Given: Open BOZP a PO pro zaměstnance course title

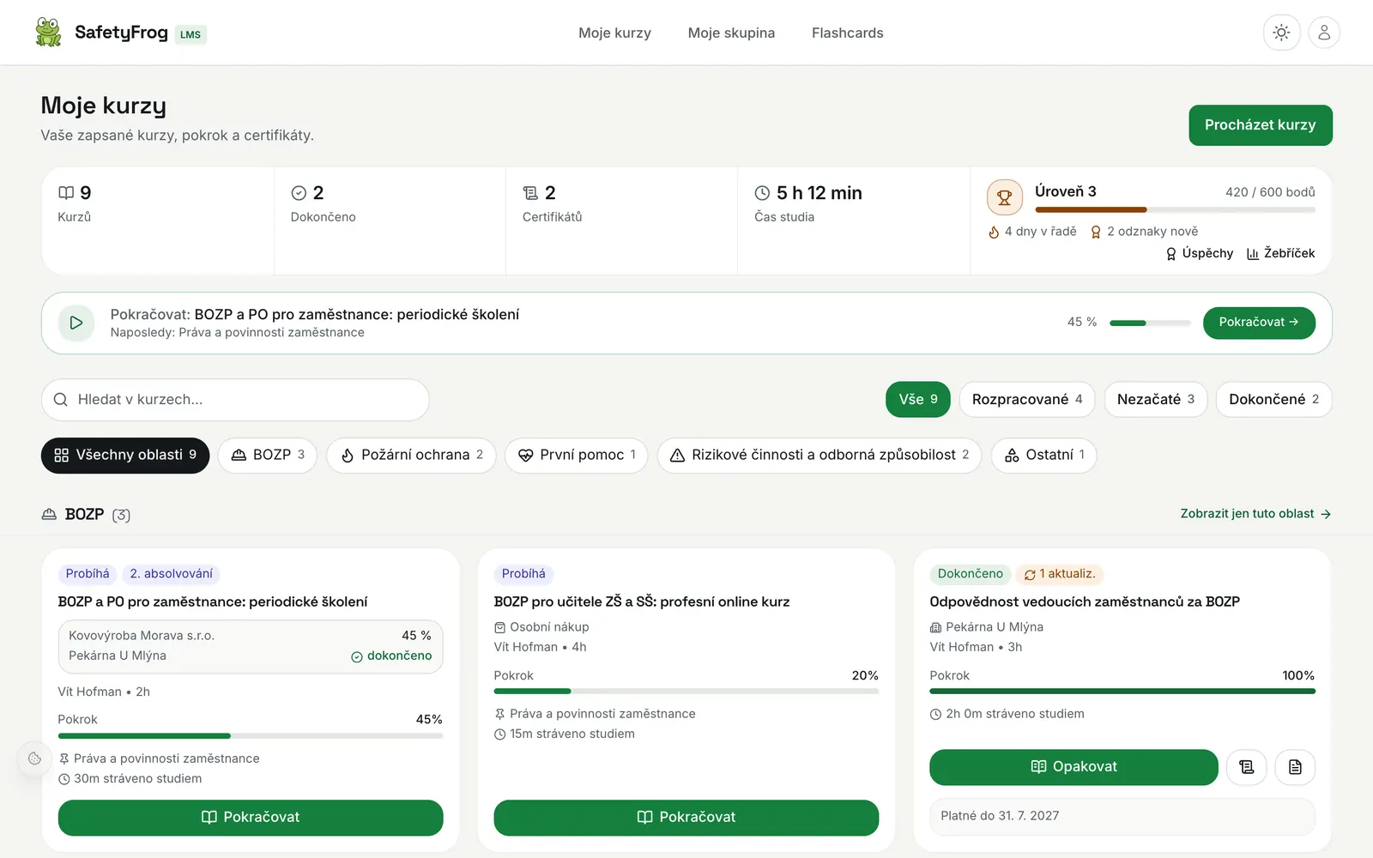Looking at the screenshot, I should [213, 601].
